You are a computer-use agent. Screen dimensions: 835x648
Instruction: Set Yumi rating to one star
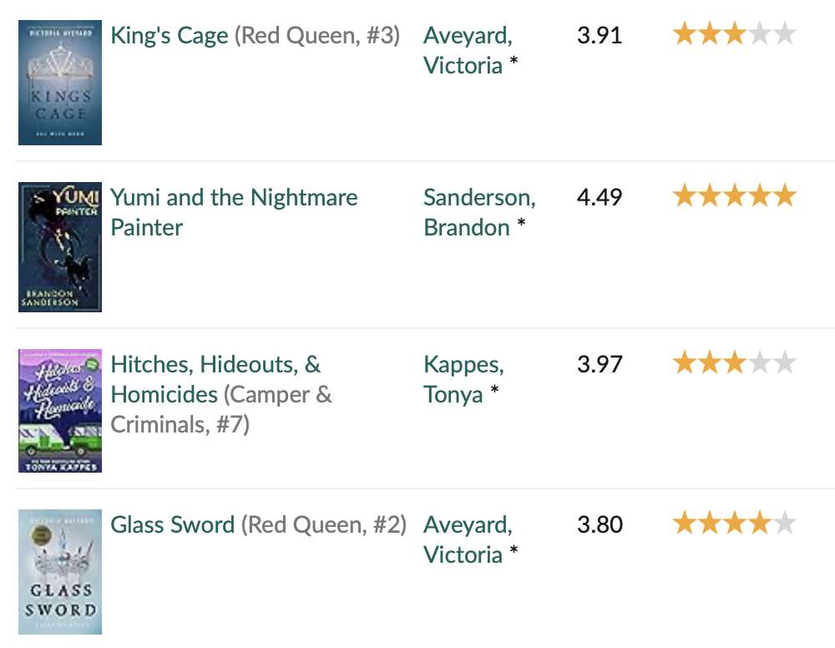(685, 195)
